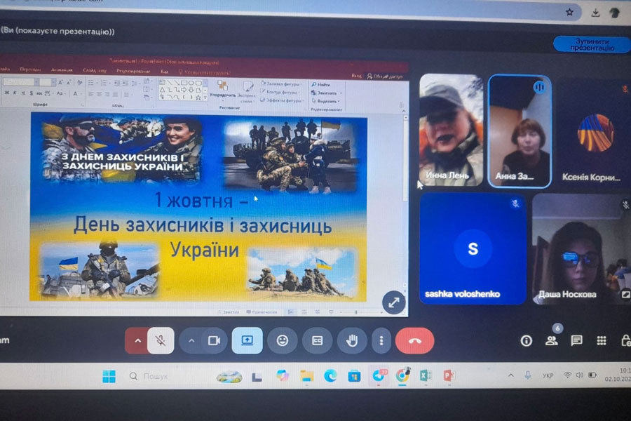Click the screen share presentation button
The width and height of the screenshot is (631, 421).
[247, 341]
